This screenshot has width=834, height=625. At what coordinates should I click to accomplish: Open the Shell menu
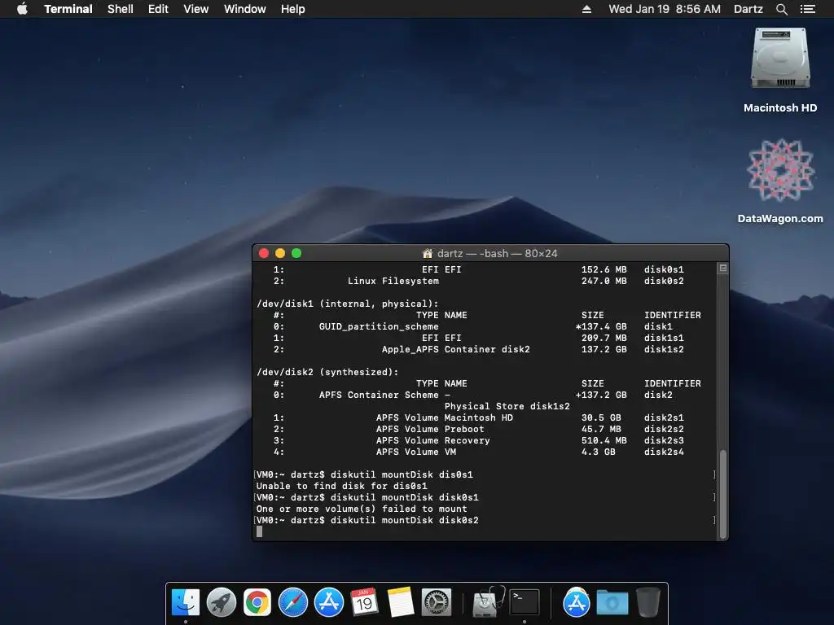point(121,9)
